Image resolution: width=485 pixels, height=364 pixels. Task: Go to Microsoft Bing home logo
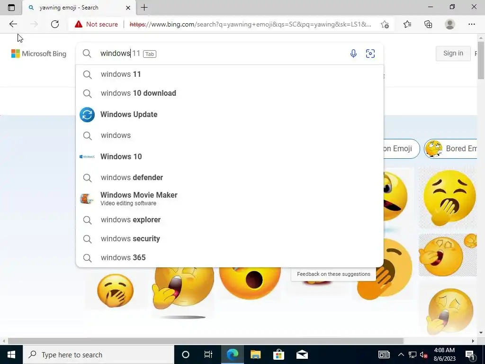pos(39,54)
